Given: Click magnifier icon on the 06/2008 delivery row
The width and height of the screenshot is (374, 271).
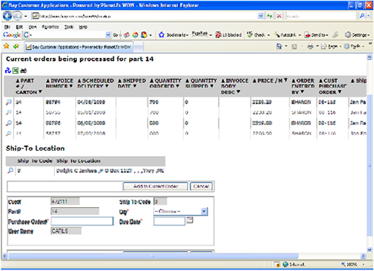Looking at the screenshot, I should point(9,123).
